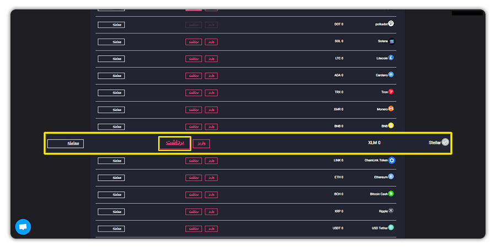The width and height of the screenshot is (496, 248).
Task: Click the Tron coin icon
Action: pyautogui.click(x=391, y=91)
